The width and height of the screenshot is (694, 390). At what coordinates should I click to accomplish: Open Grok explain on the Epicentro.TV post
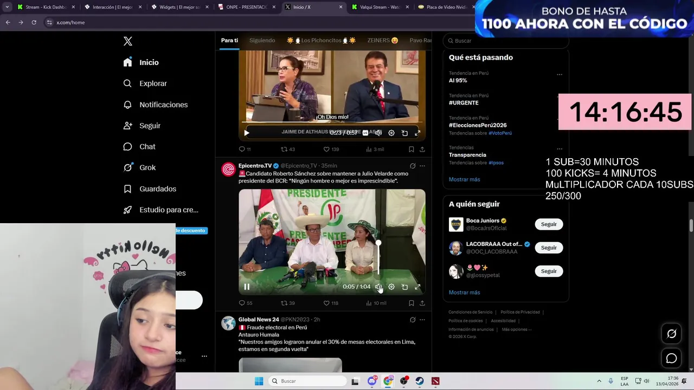(413, 166)
